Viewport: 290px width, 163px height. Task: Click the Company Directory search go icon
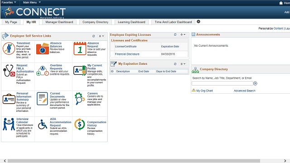coord(255,83)
